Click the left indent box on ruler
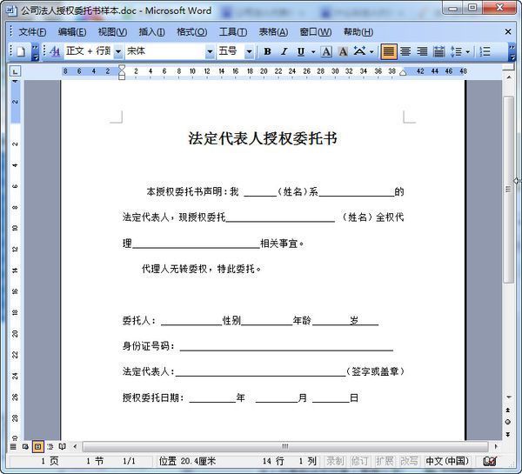 (122, 77)
